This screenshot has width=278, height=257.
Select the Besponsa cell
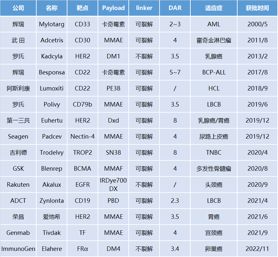pyautogui.click(x=52, y=72)
